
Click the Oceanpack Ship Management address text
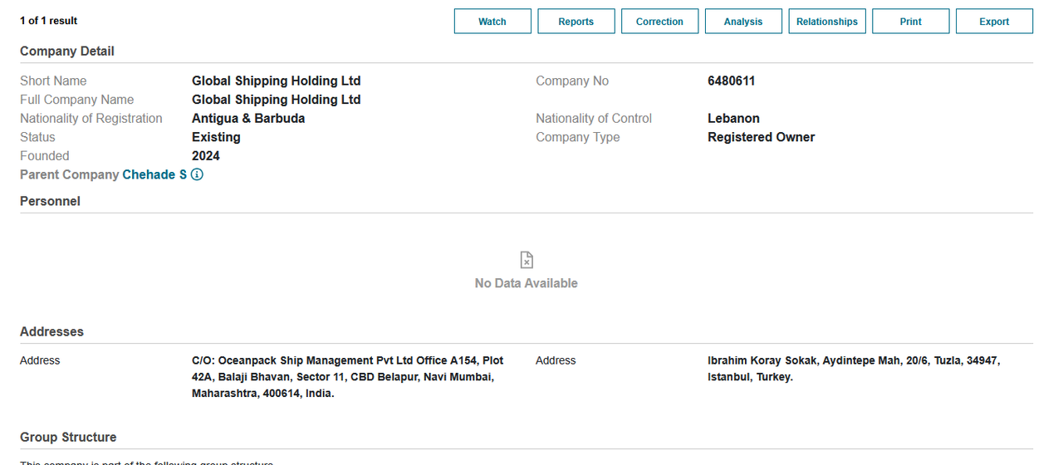point(348,377)
